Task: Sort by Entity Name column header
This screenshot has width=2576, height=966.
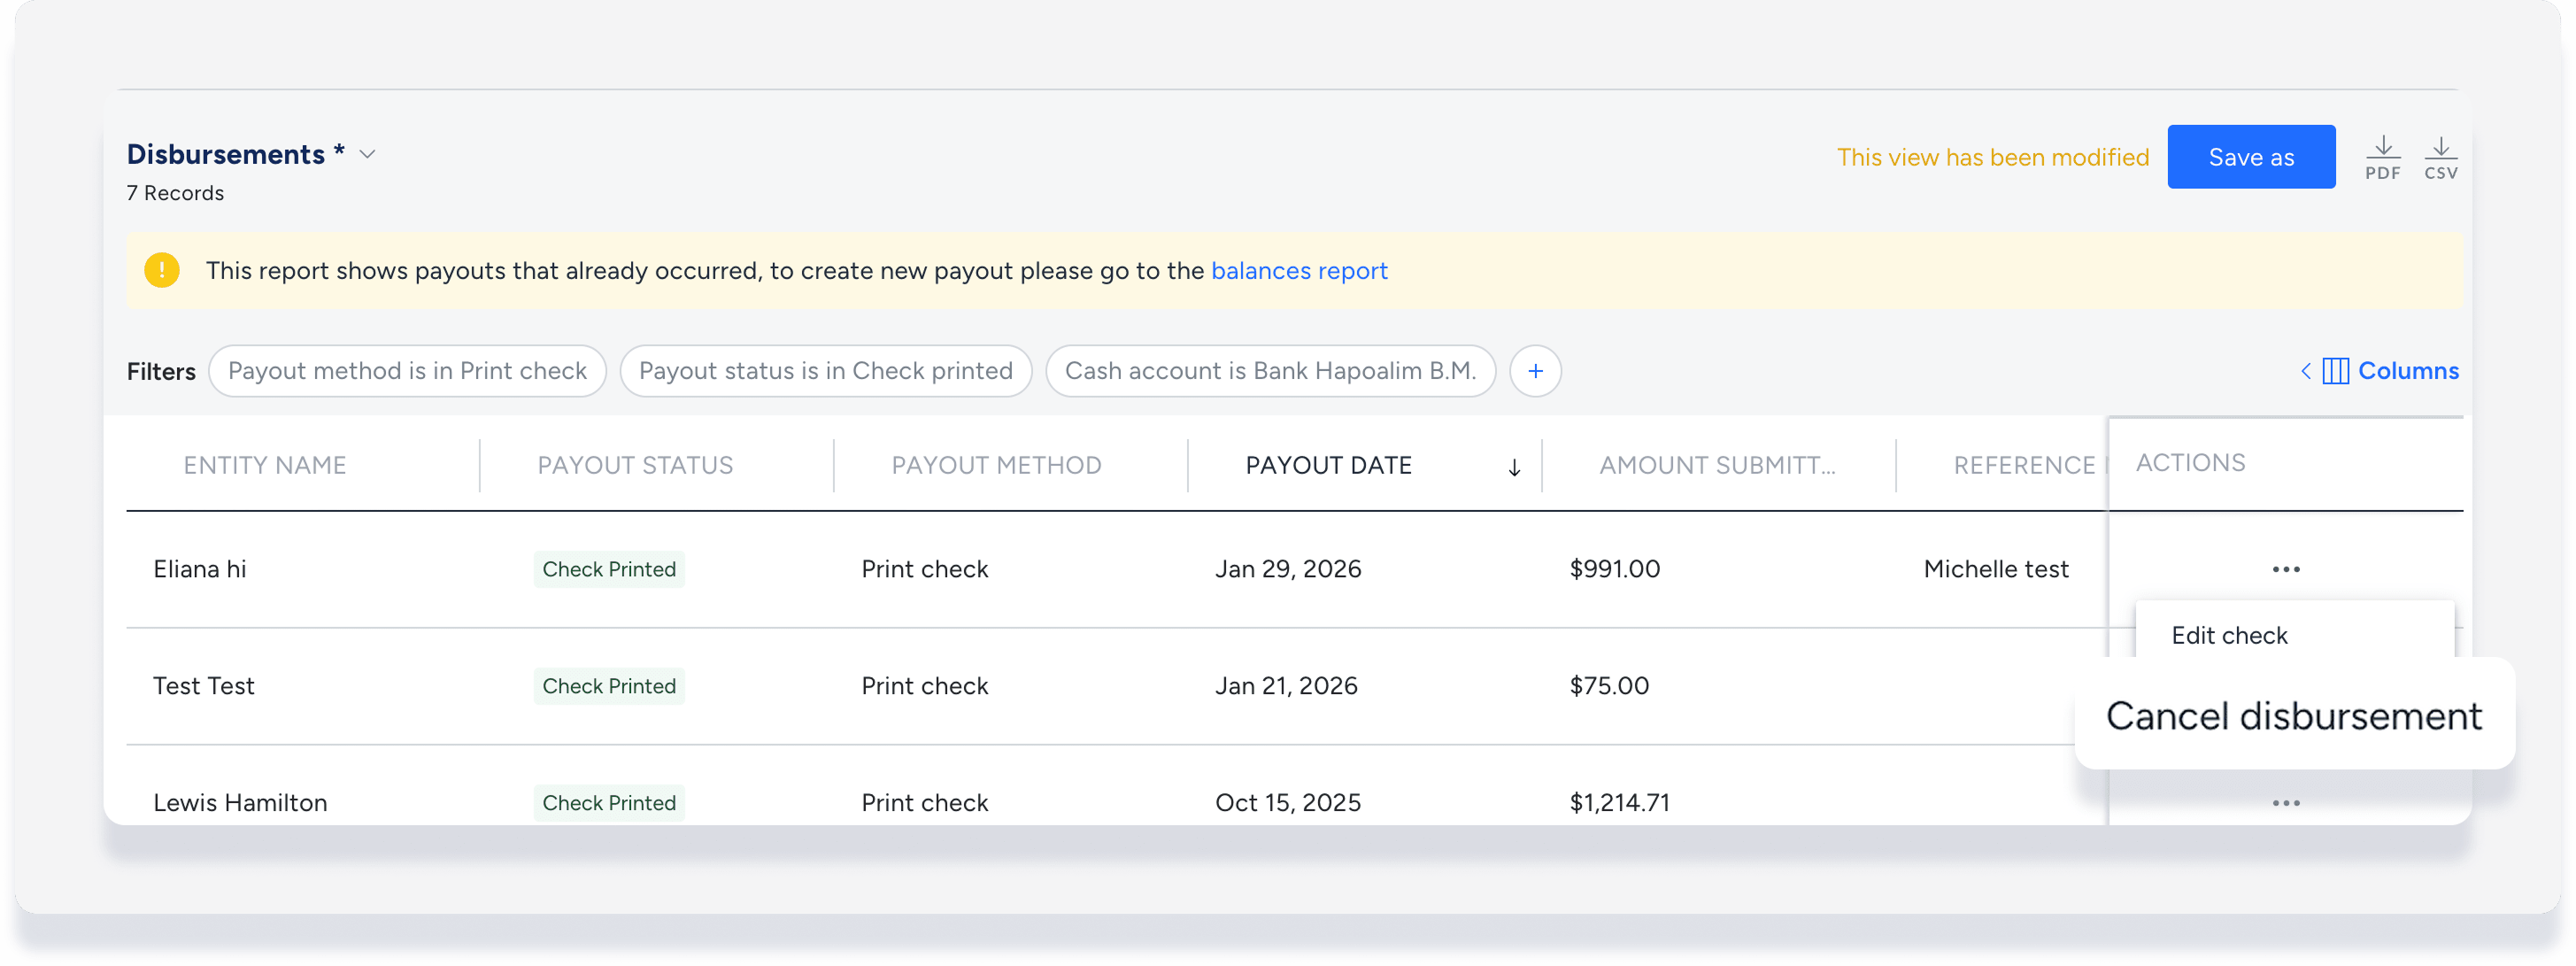Action: pyautogui.click(x=265, y=465)
